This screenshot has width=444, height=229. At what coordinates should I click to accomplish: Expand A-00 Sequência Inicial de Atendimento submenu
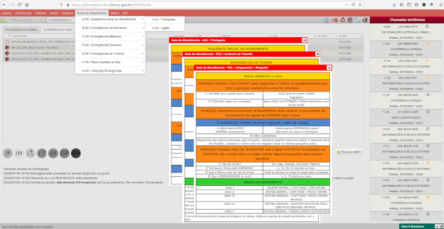tap(110, 19)
